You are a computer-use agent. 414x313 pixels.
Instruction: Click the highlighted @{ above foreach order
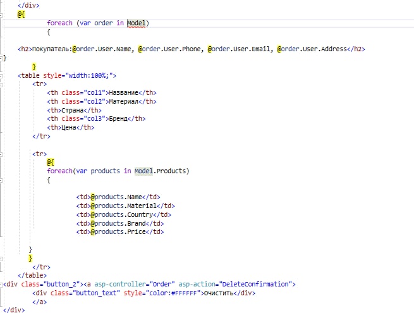click(21, 15)
